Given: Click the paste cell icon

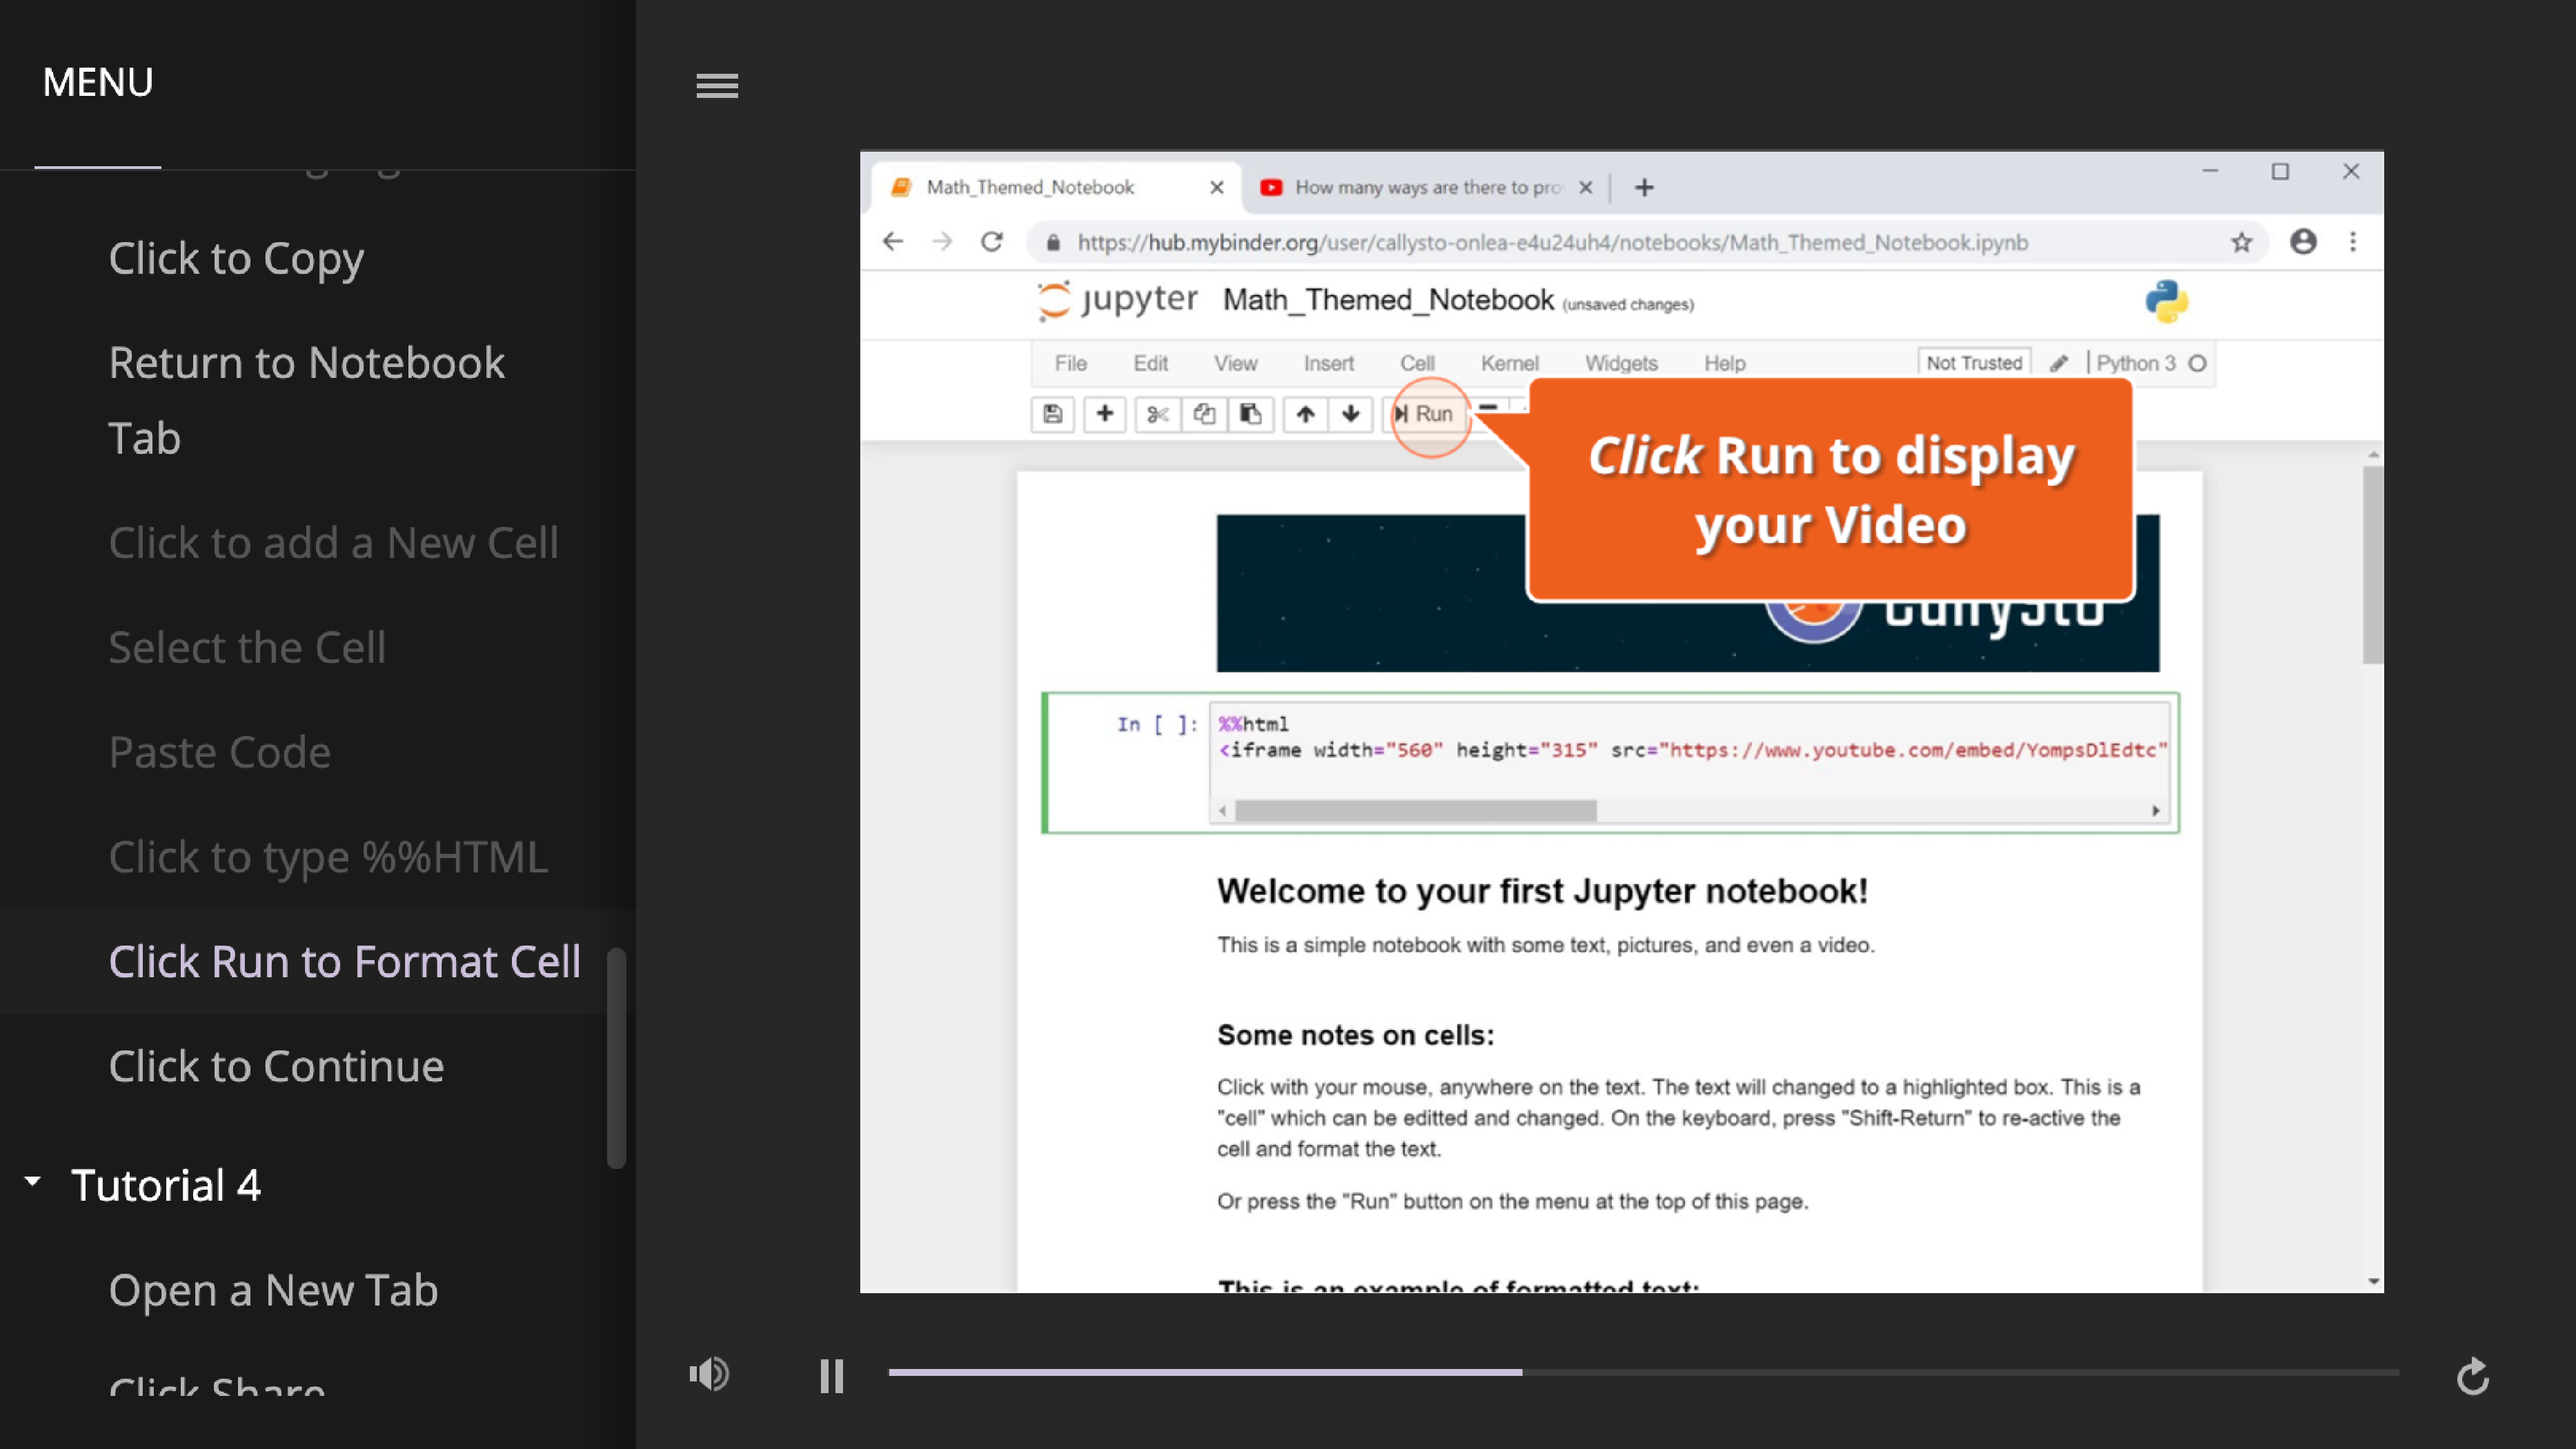Looking at the screenshot, I should pos(1250,414).
